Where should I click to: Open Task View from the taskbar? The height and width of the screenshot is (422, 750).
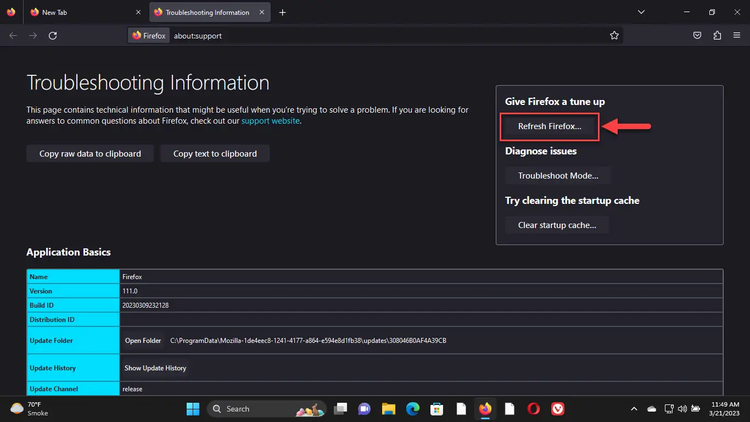tap(341, 409)
